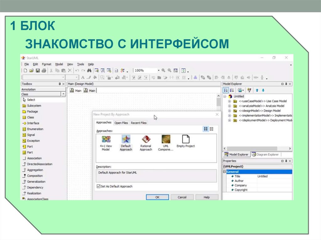Image resolution: width=321 pixels, height=240 pixels.
Task: Close the New Project By Approach dialog
Action: point(217,115)
